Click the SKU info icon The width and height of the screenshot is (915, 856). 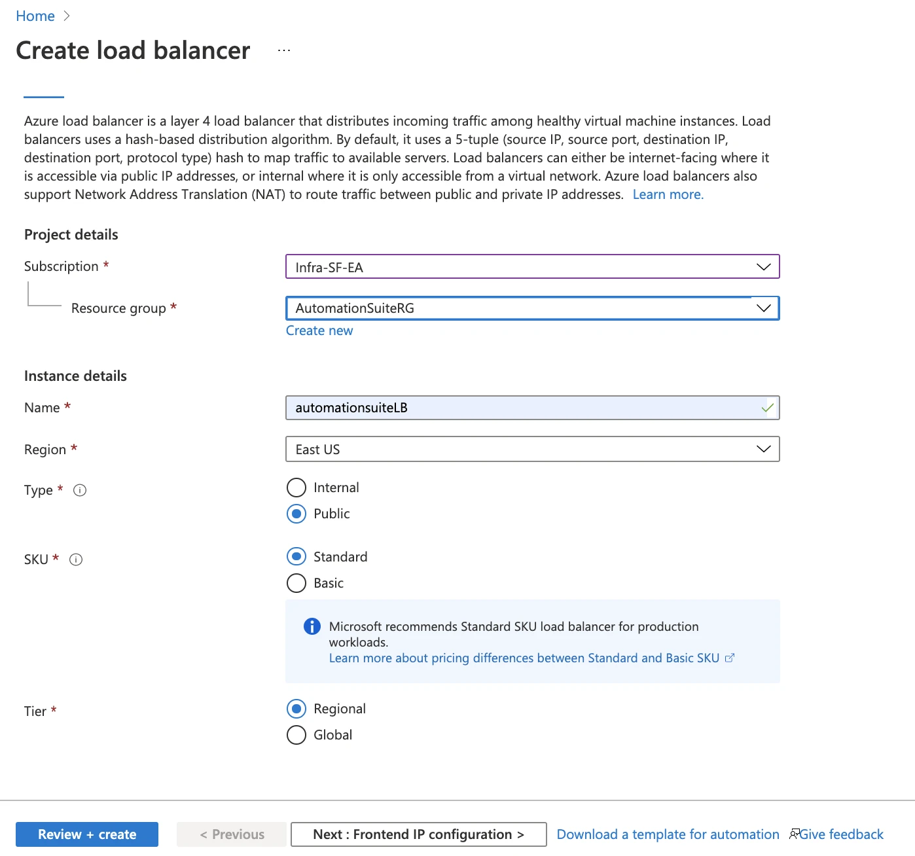(x=76, y=560)
